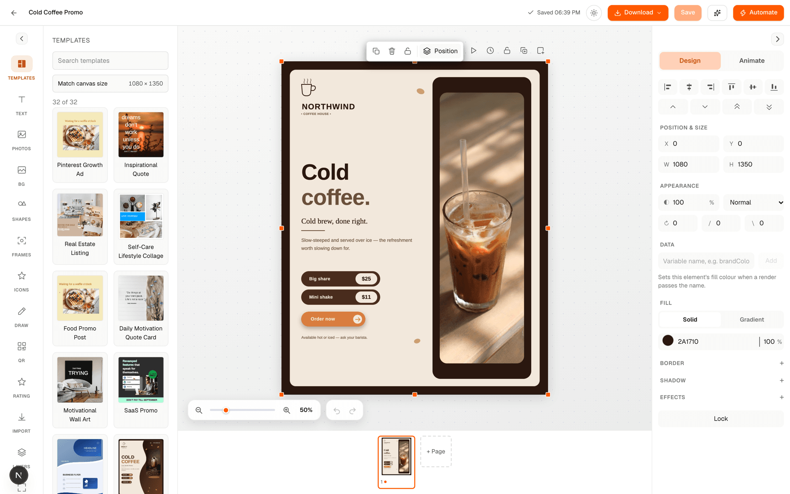Toggle lock icon in floating toolbar
Screen dimensions: 790x494
408,51
